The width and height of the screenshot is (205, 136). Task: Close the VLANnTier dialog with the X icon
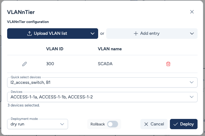tap(192, 12)
